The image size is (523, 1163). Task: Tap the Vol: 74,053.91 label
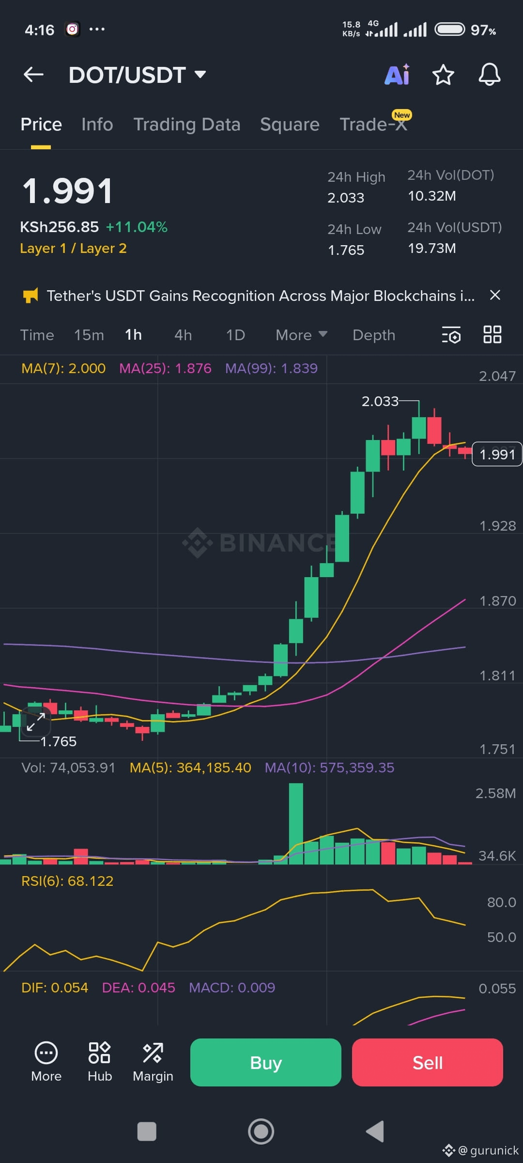pos(68,768)
